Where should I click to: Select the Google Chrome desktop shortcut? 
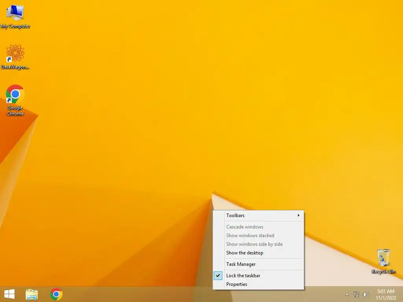(15, 100)
